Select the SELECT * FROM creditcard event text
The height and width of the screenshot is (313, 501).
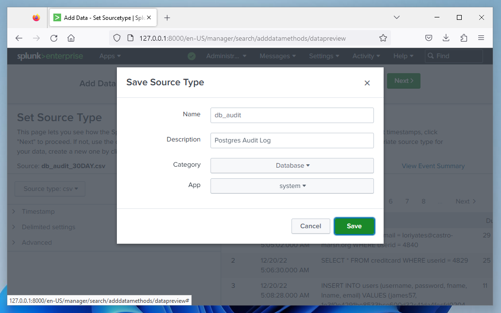(394, 260)
